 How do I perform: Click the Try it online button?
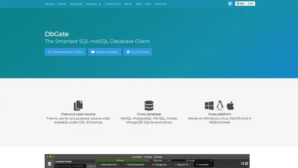tap(137, 52)
